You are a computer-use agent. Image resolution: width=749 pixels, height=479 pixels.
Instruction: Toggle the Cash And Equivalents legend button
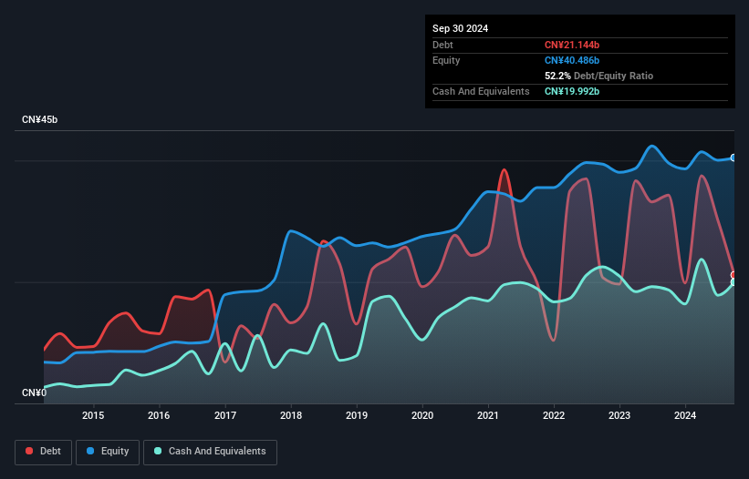[x=210, y=452]
